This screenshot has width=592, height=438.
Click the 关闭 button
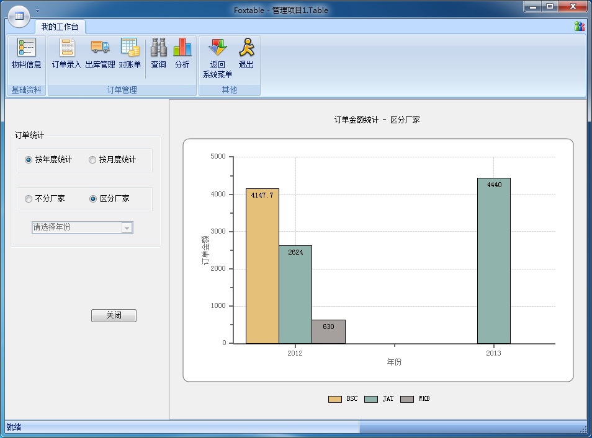point(114,315)
